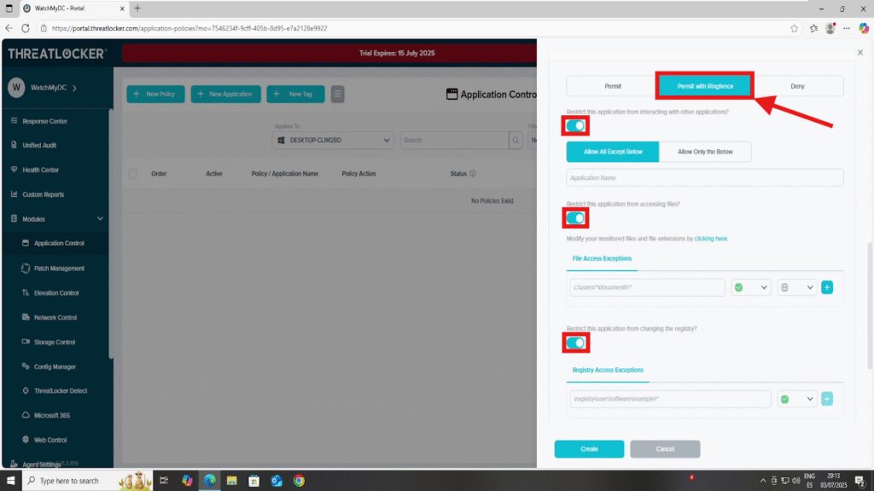874x491 pixels.
Task: Toggle restrict application from accessing files
Action: 575,218
